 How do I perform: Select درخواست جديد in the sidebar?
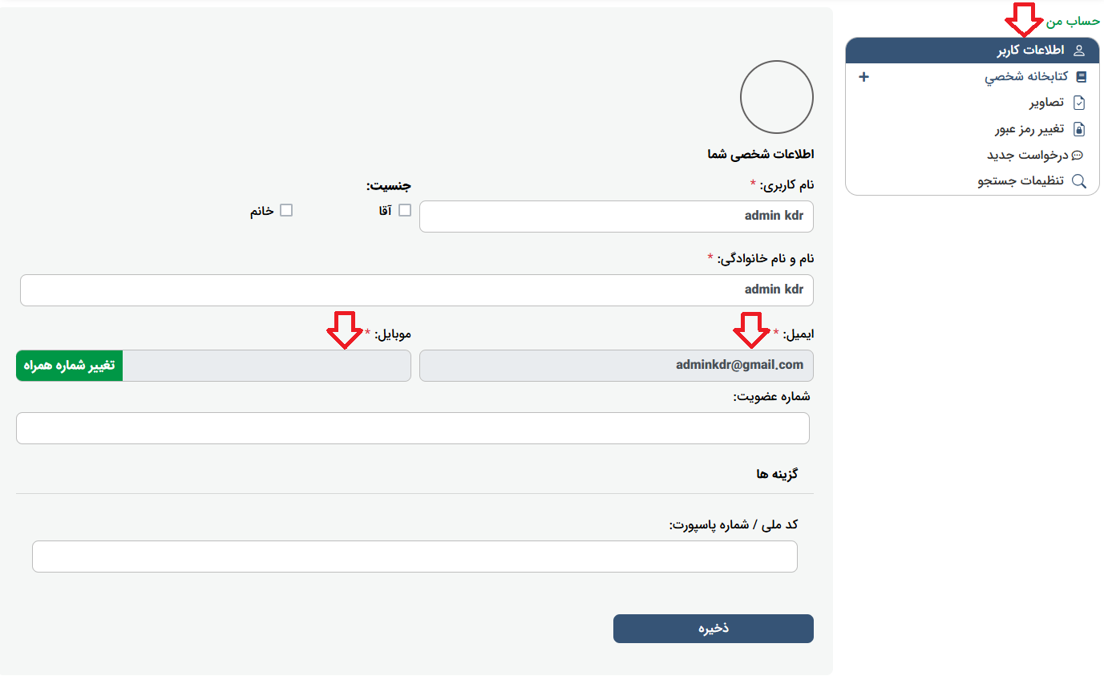(1028, 156)
